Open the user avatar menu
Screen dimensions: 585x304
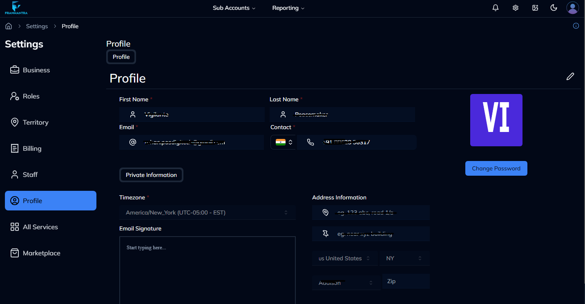click(572, 7)
